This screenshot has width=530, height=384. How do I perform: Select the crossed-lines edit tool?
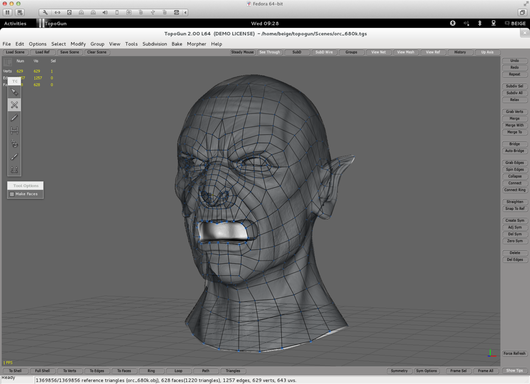(x=14, y=105)
